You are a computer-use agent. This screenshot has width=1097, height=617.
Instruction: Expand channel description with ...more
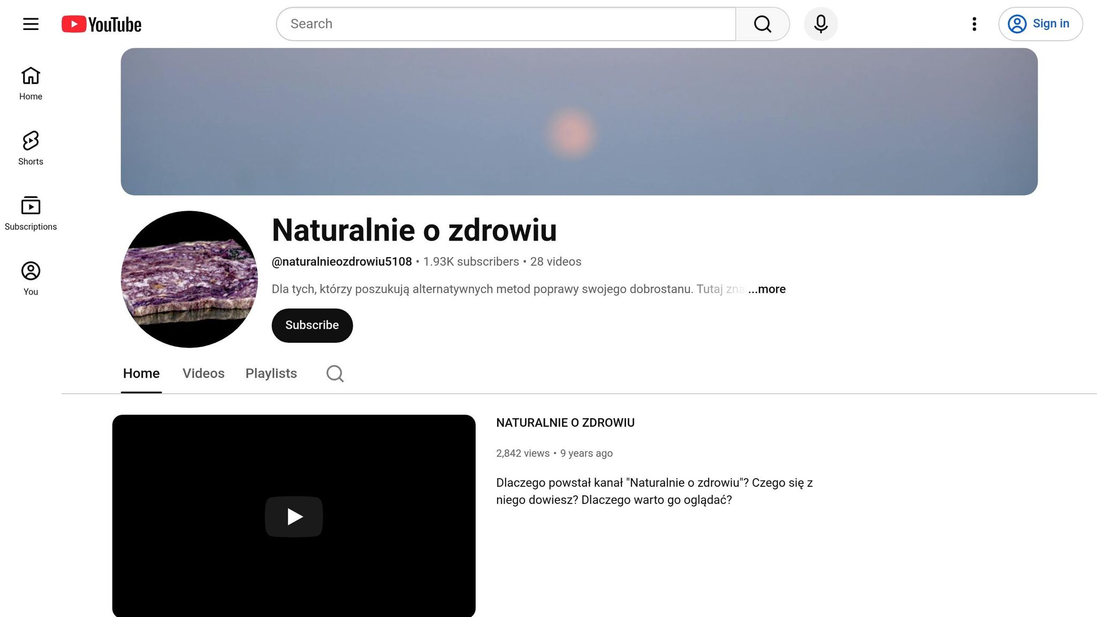767,289
